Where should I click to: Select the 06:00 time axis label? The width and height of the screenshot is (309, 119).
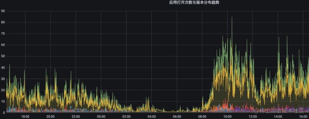177,117
